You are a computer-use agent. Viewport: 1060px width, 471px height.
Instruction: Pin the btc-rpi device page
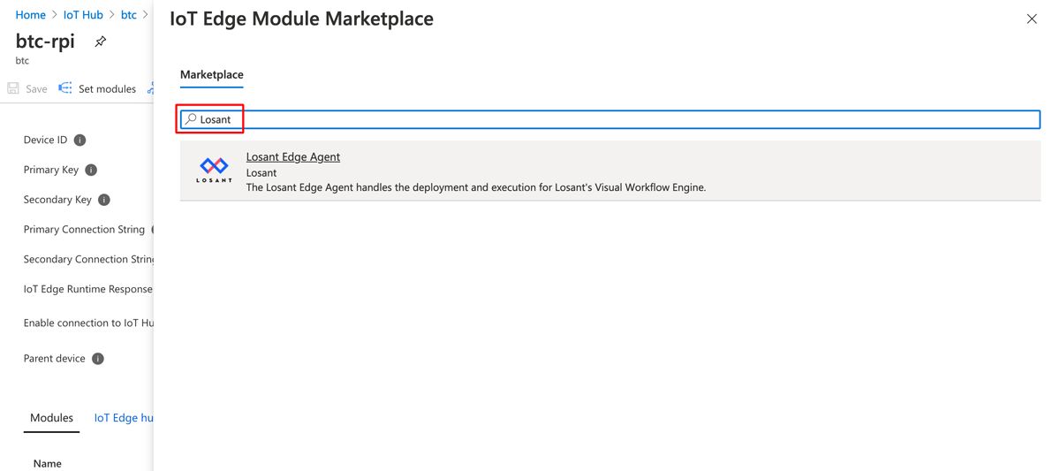pyautogui.click(x=101, y=42)
